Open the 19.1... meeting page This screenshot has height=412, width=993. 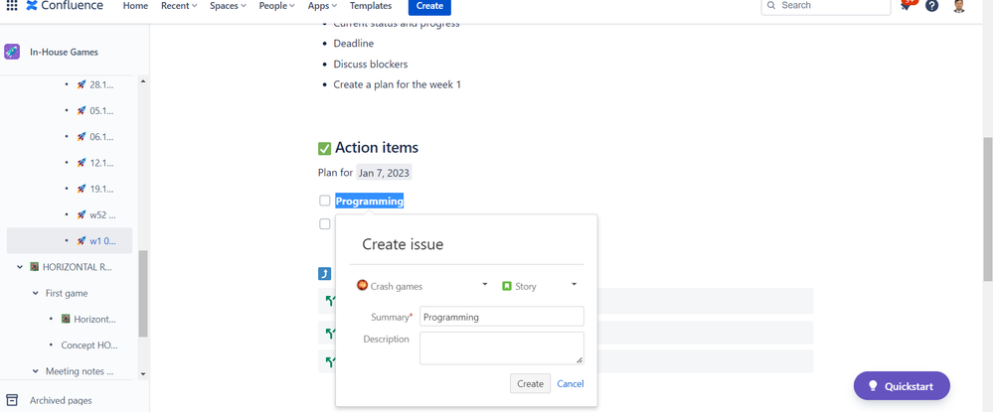pos(102,189)
